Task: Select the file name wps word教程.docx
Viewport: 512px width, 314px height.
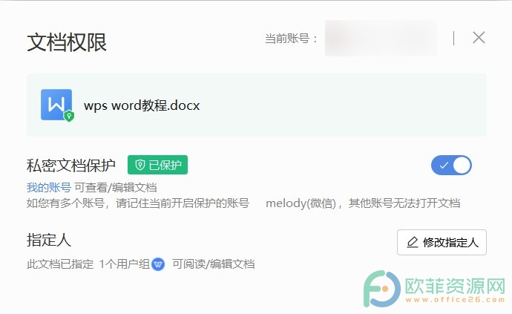Action: coord(142,105)
